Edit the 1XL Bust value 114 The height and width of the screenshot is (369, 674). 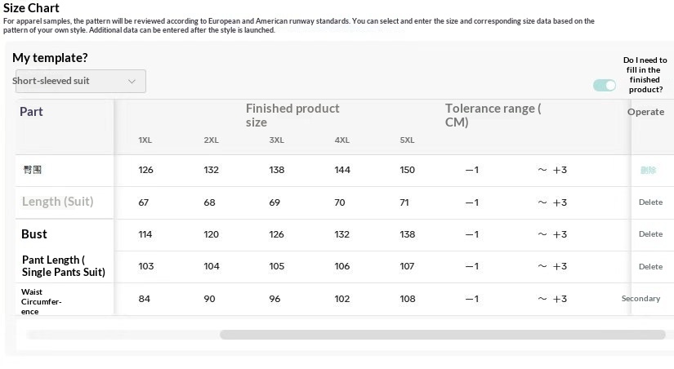click(x=145, y=234)
